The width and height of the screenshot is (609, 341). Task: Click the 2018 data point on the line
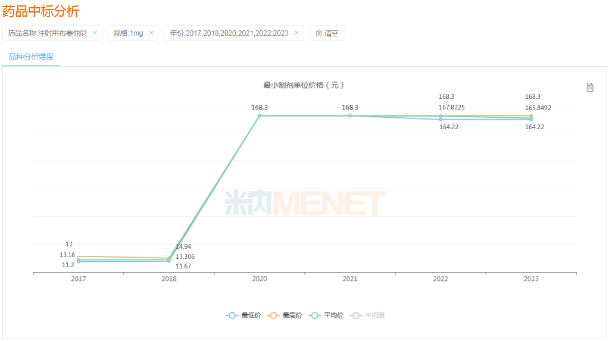pos(169,259)
